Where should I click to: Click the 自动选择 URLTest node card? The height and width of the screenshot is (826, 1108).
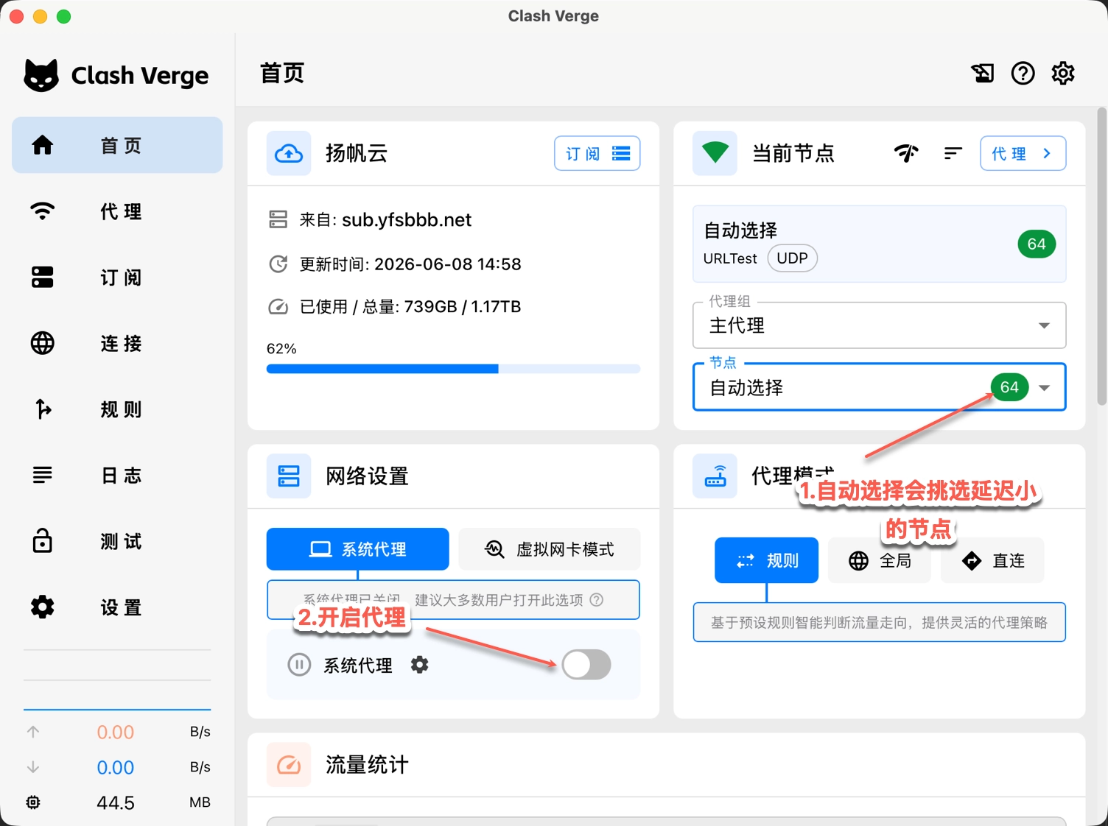click(x=879, y=244)
